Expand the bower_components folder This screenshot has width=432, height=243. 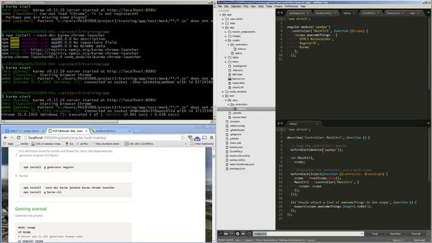tap(226, 32)
